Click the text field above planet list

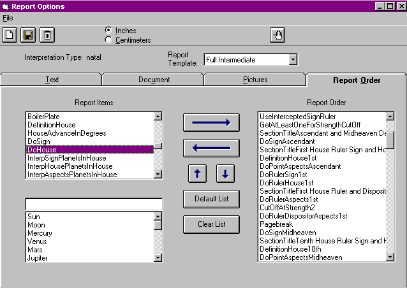click(x=94, y=205)
